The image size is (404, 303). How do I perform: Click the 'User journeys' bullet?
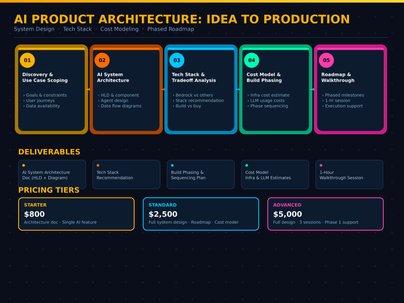39,101
